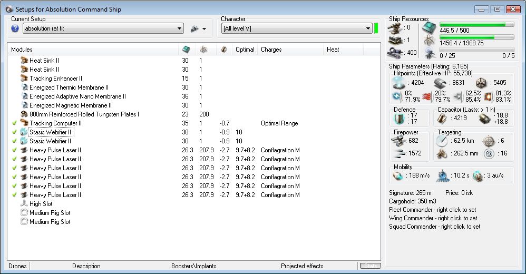
Task: Click the align time icon showing 10.2 s
Action: pos(443,176)
